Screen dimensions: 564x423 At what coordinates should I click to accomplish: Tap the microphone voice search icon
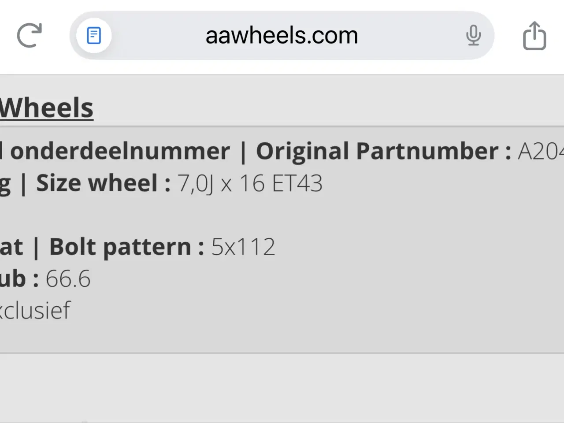[473, 35]
